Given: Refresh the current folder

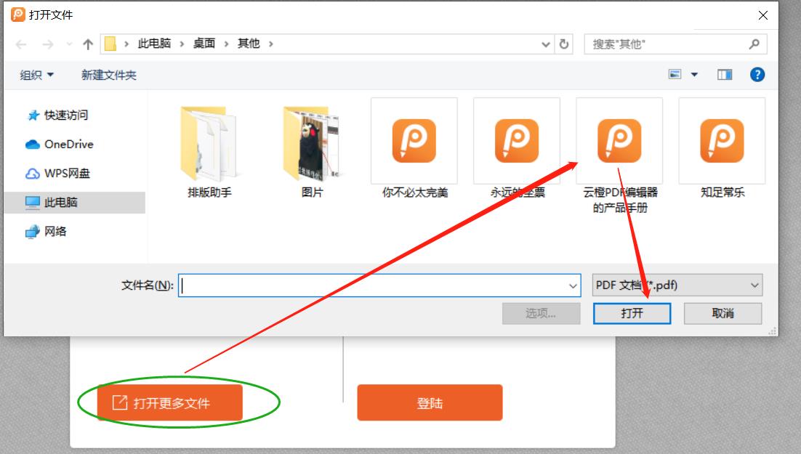Looking at the screenshot, I should [564, 44].
